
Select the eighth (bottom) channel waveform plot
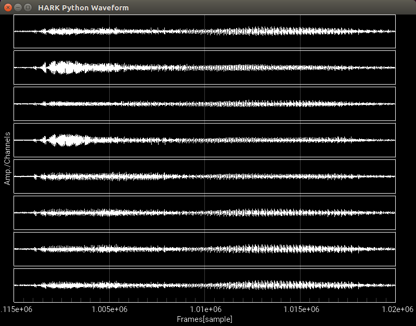tap(204, 285)
